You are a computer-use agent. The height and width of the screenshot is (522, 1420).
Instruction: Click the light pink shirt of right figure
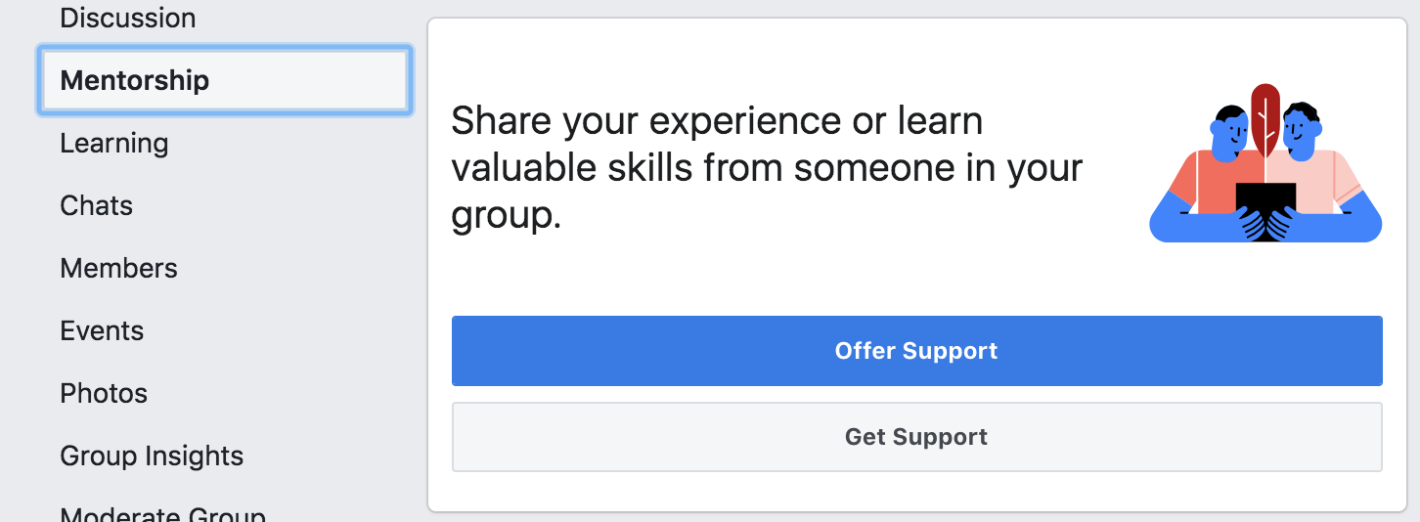point(1326,179)
